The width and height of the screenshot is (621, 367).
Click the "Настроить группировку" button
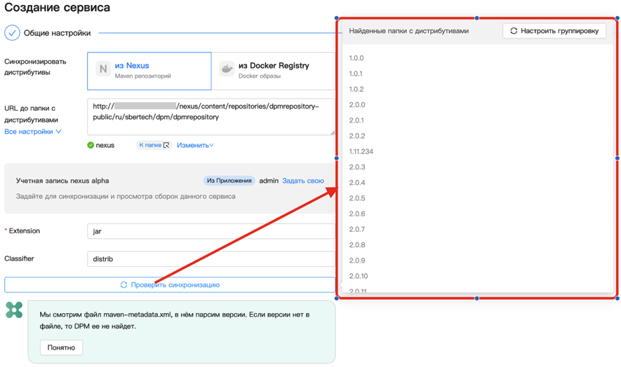554,31
